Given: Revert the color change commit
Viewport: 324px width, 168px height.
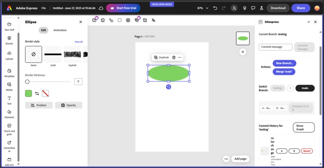Looking at the screenshot, I should click(307, 151).
